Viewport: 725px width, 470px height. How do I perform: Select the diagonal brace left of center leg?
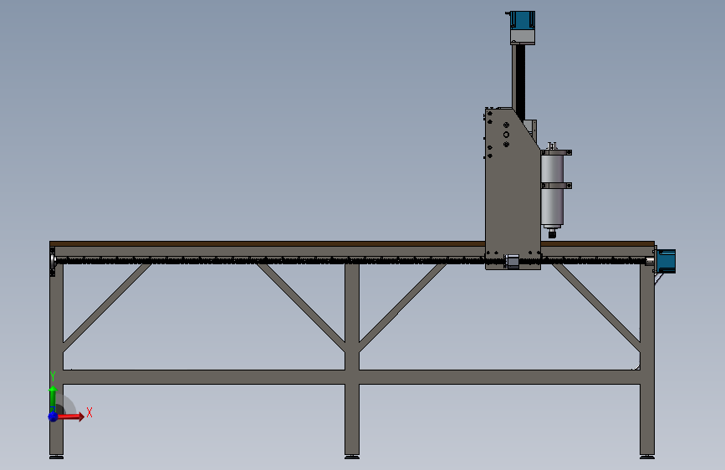point(301,308)
